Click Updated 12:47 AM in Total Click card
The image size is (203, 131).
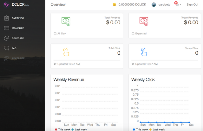pos(69,64)
